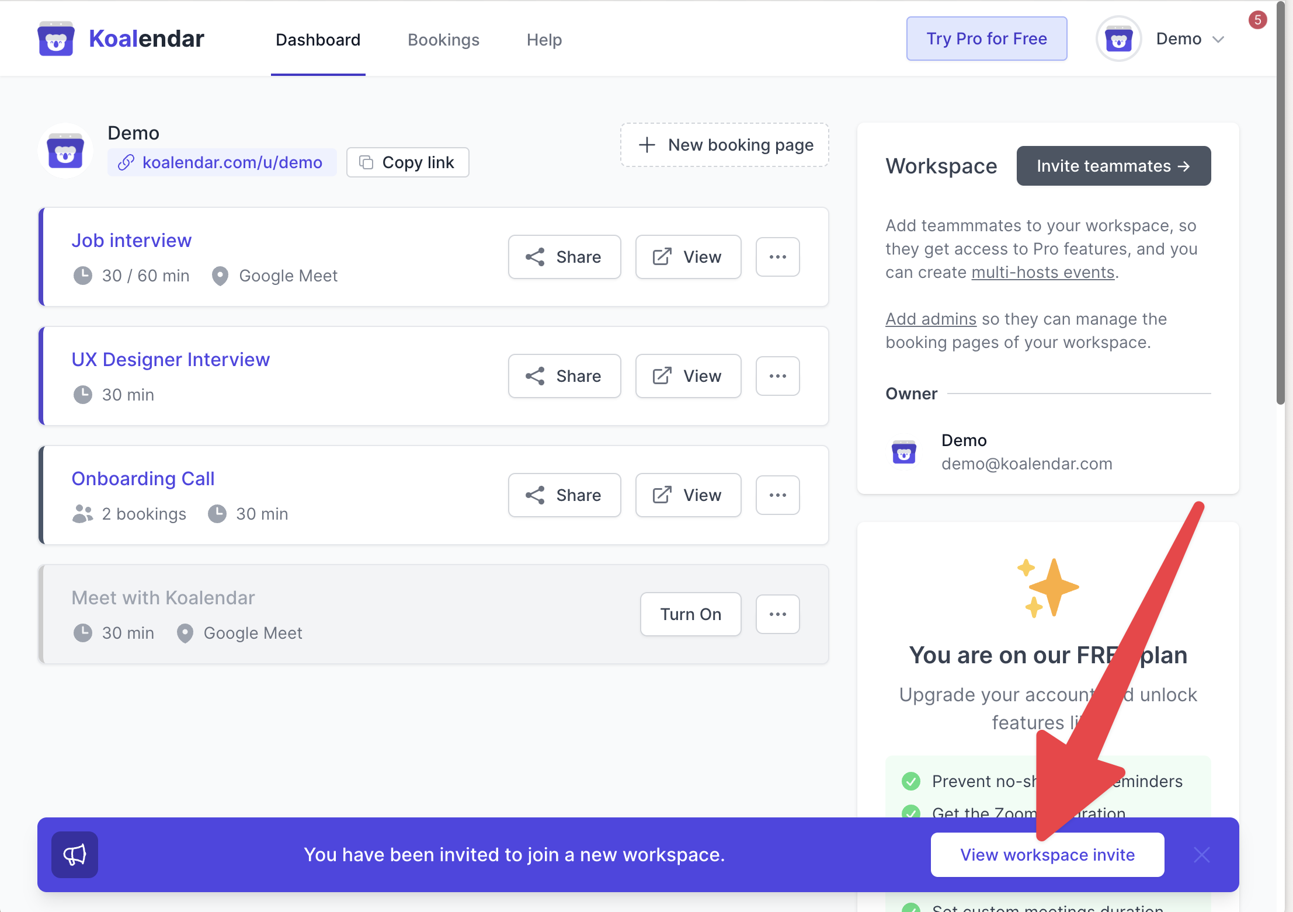Share the UX Designer Interview page
This screenshot has height=912, width=1293.
pyautogui.click(x=564, y=376)
